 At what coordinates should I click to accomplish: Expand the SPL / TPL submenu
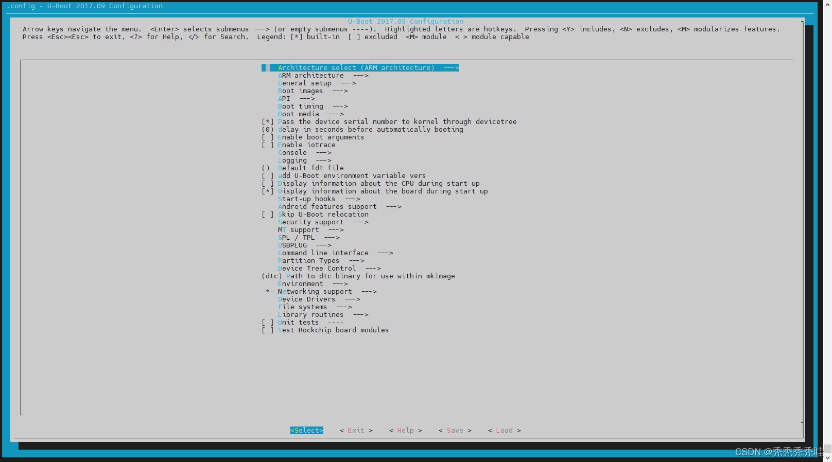(x=309, y=238)
